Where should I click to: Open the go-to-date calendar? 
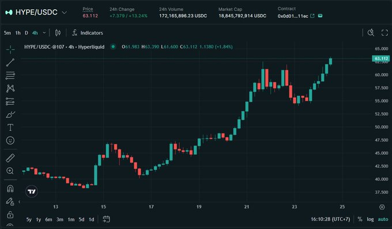pos(106,219)
